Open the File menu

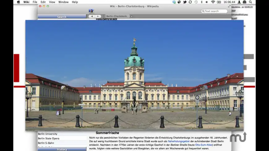[x=35, y=2]
